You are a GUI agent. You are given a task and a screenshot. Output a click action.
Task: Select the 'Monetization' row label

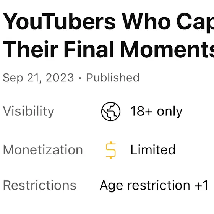pyautogui.click(x=43, y=150)
